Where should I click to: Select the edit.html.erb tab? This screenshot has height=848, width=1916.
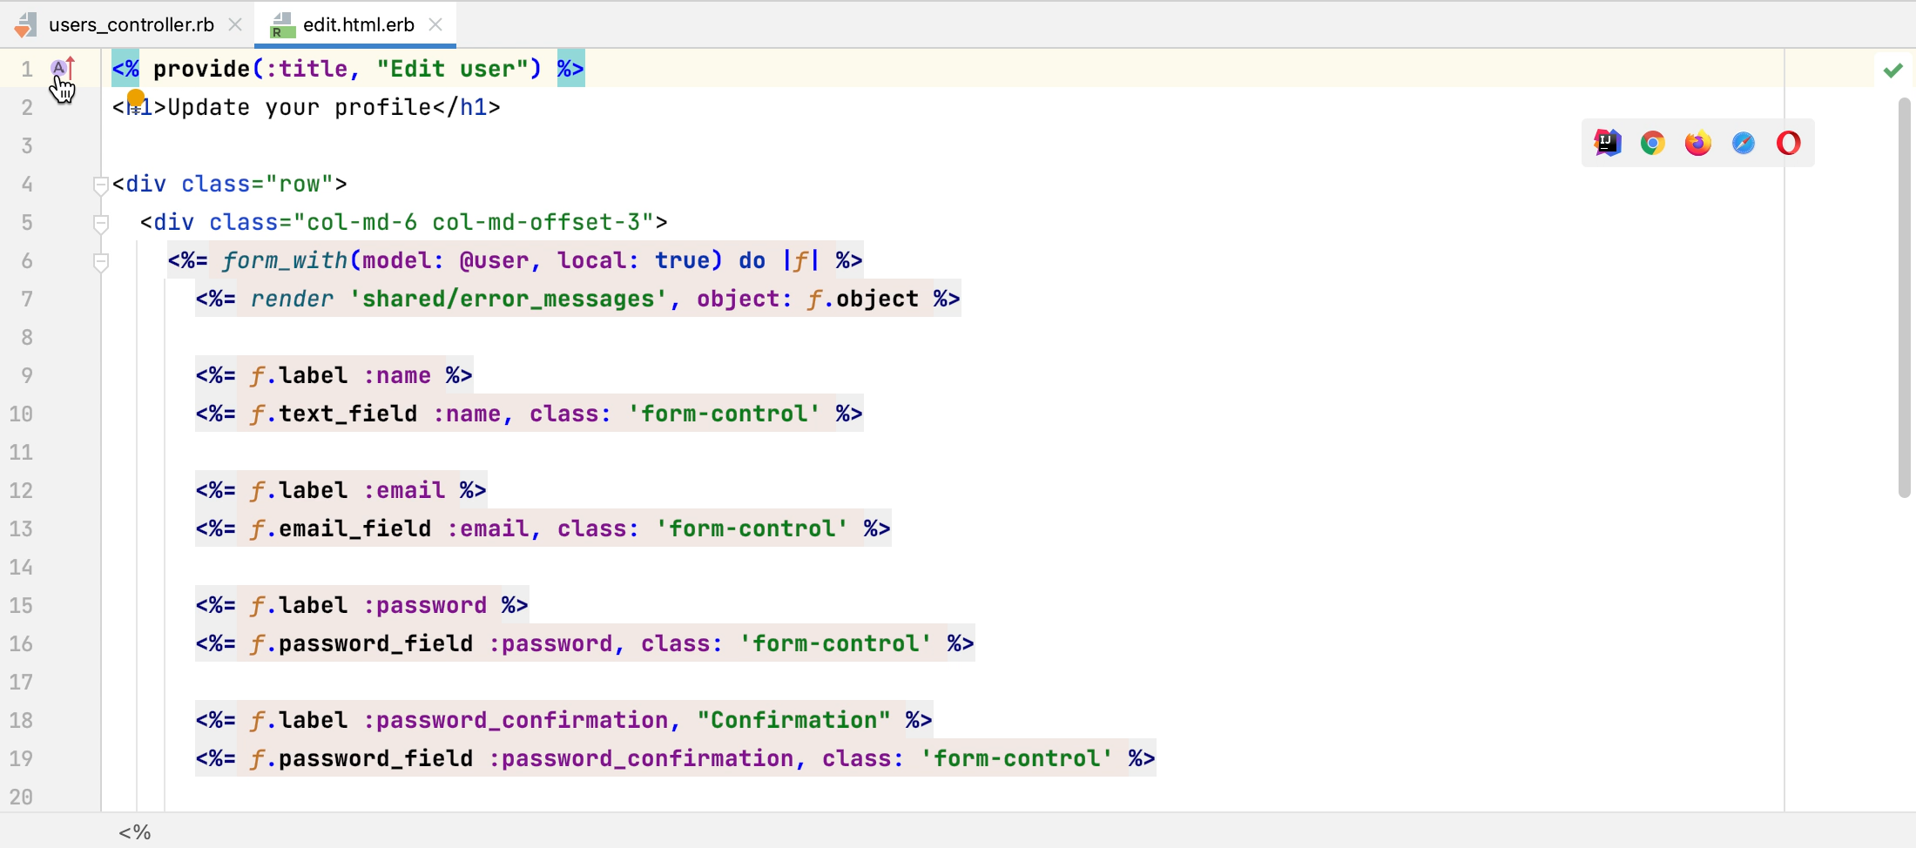click(x=357, y=24)
